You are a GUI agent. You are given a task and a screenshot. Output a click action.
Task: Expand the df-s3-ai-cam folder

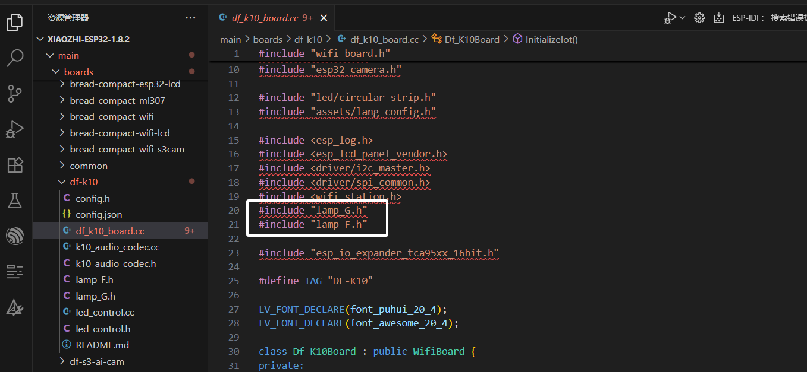point(62,361)
